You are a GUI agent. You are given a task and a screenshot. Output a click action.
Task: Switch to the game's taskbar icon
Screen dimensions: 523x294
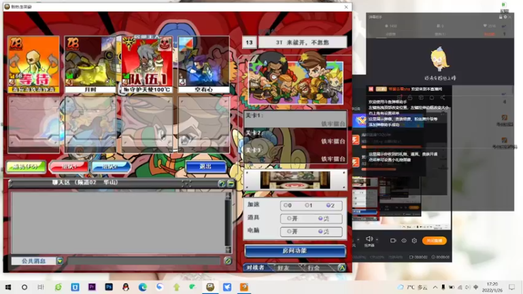point(210,287)
